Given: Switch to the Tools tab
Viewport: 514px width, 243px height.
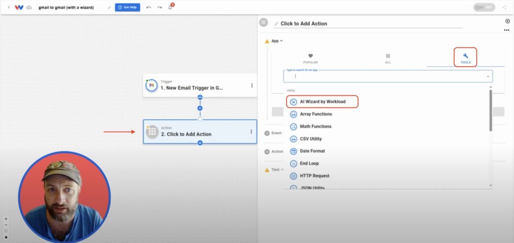Looking at the screenshot, I should (x=465, y=58).
